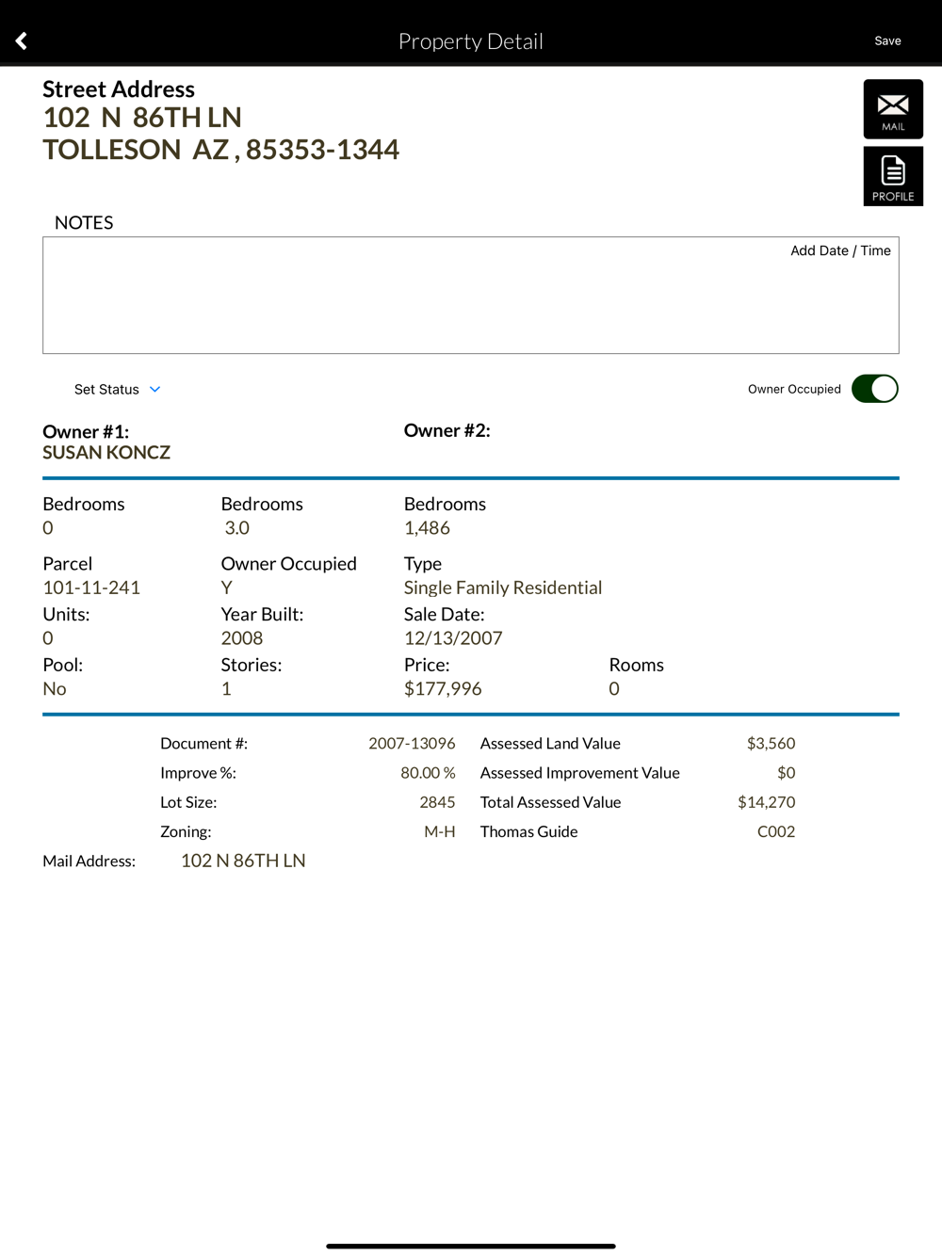Click city line TOLLESON AZ, 85353-1344

coord(221,150)
